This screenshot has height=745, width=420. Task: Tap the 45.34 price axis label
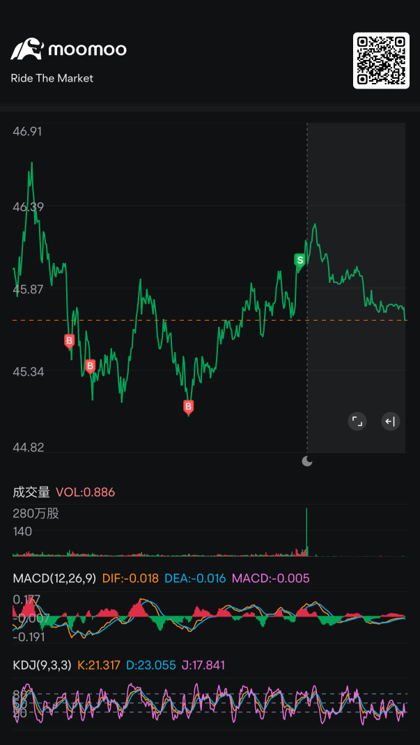point(27,371)
